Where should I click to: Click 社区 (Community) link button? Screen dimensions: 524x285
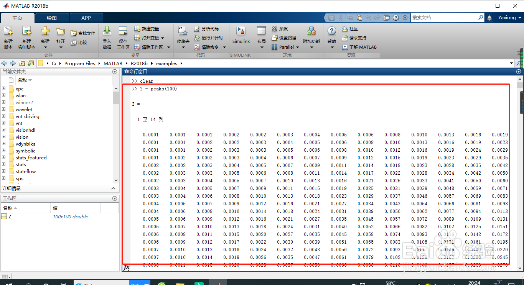tap(349, 29)
